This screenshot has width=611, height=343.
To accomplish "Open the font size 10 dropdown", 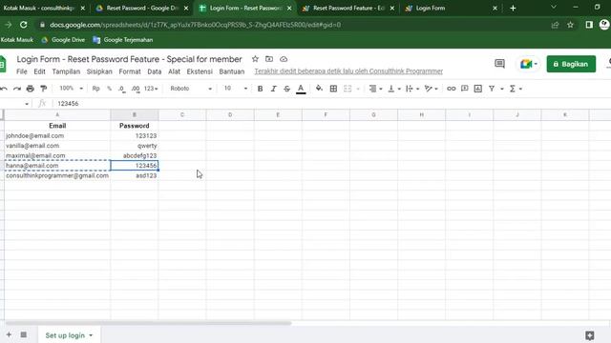I will pyautogui.click(x=236, y=89).
